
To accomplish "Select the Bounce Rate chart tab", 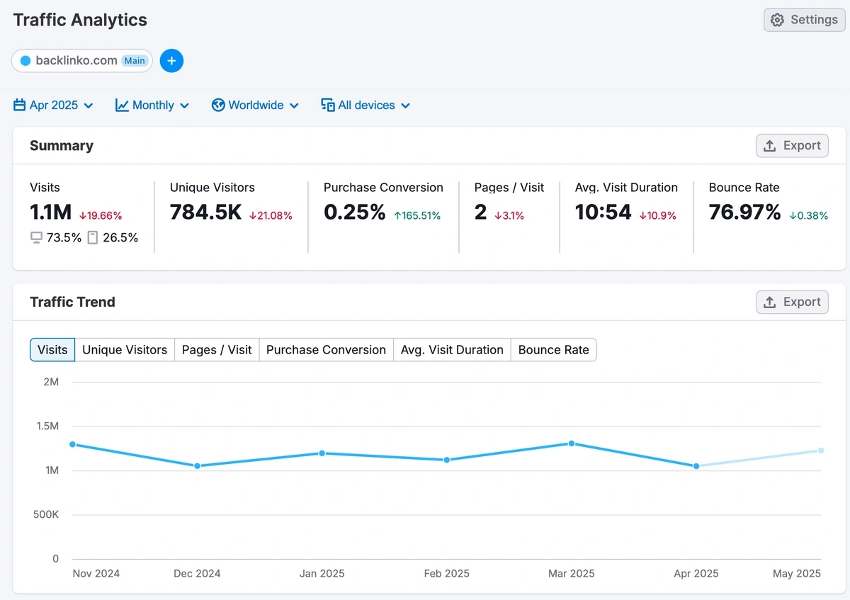I will [553, 350].
